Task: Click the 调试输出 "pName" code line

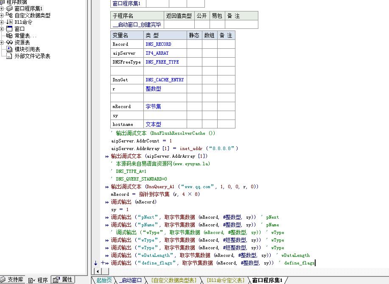Action: 195,225
